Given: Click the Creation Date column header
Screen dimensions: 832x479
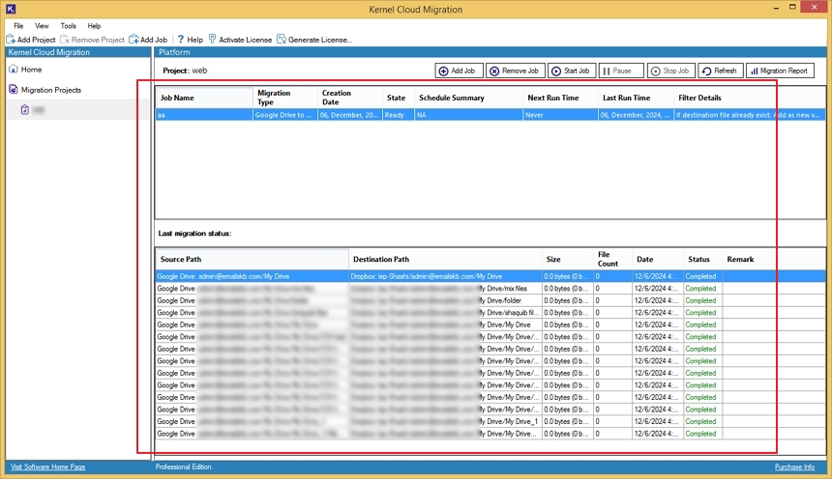Looking at the screenshot, I should click(x=350, y=98).
